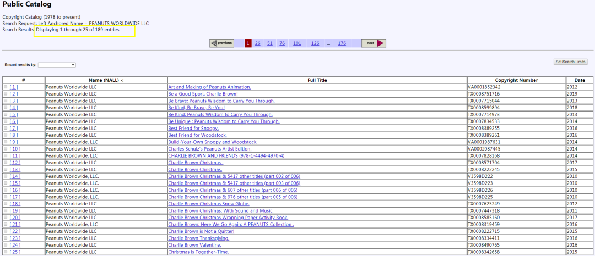This screenshot has height=256, width=595.
Task: Open record number link [ 14 ]
Action: 15,176
